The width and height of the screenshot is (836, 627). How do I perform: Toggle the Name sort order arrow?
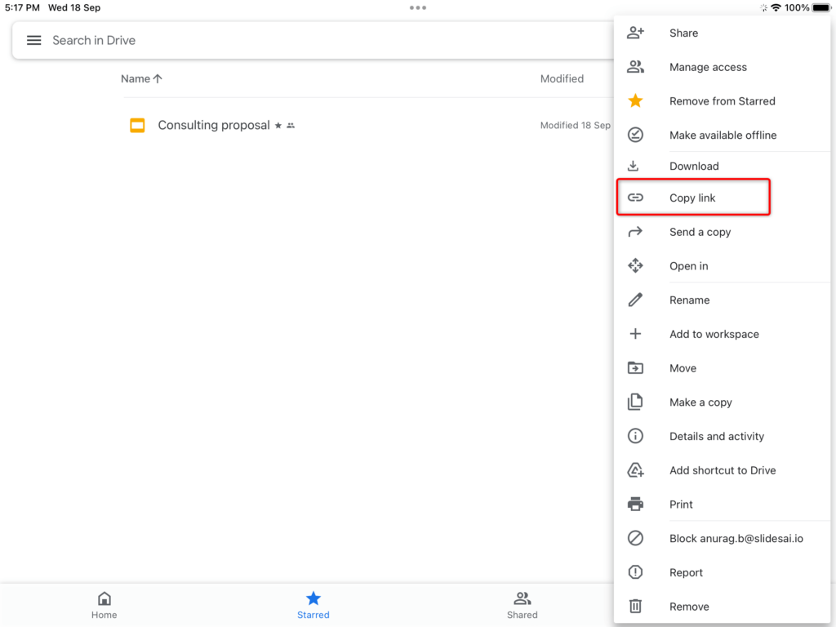[x=157, y=78]
